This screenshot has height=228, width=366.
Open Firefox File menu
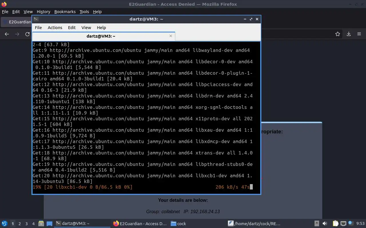(5, 12)
